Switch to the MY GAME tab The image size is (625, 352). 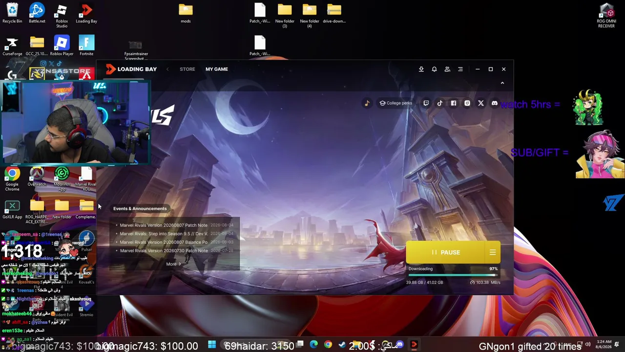(x=217, y=69)
